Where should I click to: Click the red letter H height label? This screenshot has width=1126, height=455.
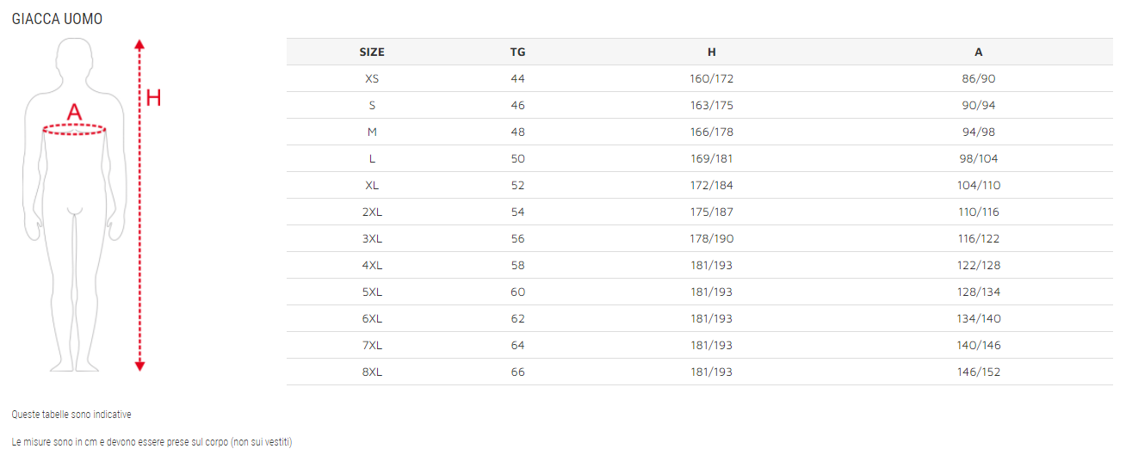(153, 98)
